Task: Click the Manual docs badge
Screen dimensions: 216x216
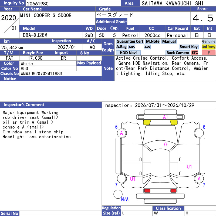Action: (x=169, y=41)
